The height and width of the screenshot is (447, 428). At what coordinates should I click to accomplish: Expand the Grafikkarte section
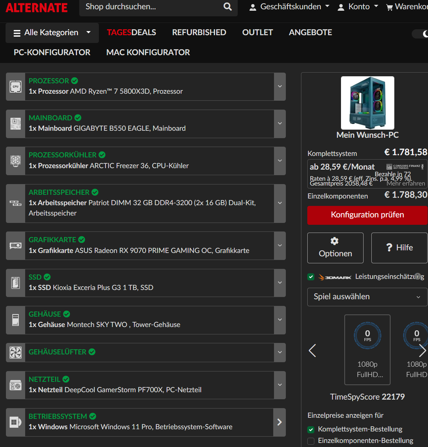280,246
